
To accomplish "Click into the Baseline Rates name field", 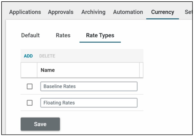I will coord(89,86).
